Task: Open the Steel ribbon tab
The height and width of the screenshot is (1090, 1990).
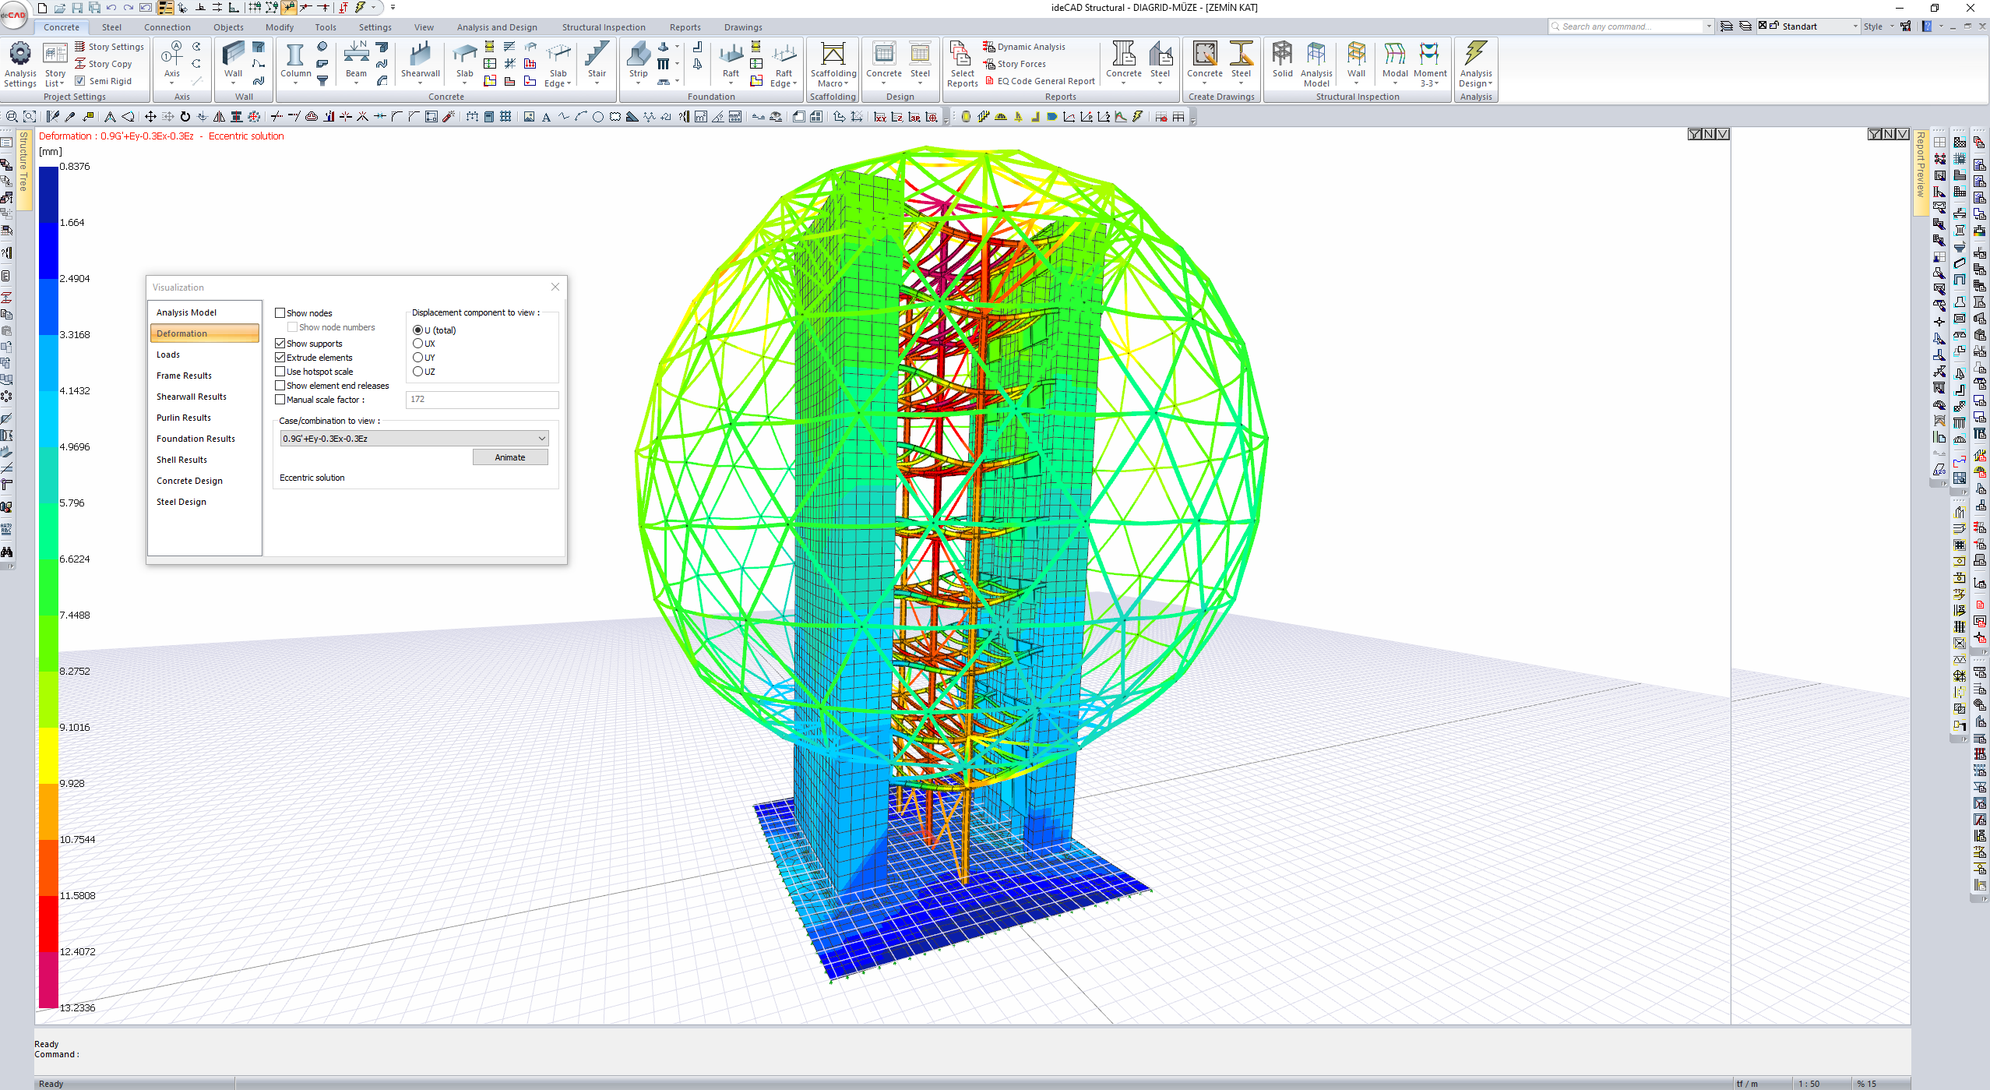Action: (111, 27)
